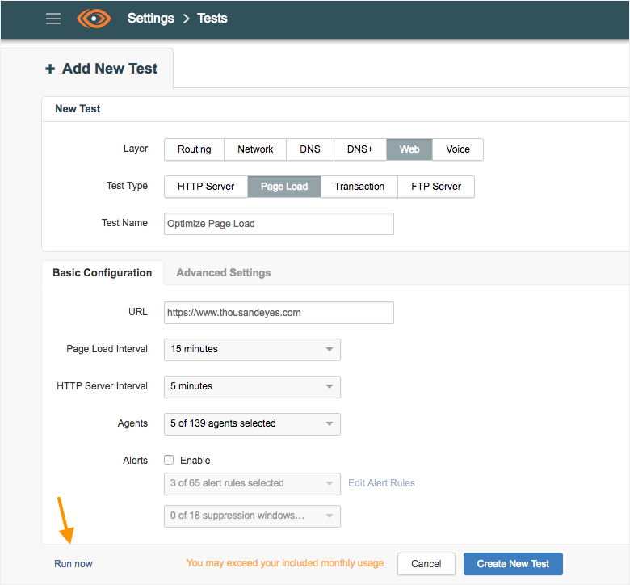Click the Create New Test button

click(x=513, y=564)
